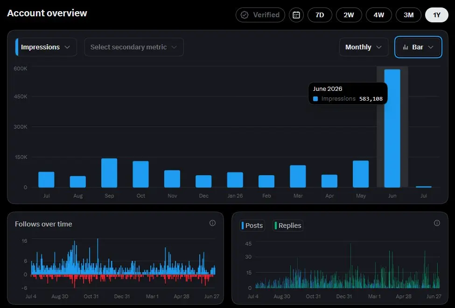Viewport: 455px width, 308px height.
Task: Click info icon on Follows over time
Action: [x=212, y=223]
